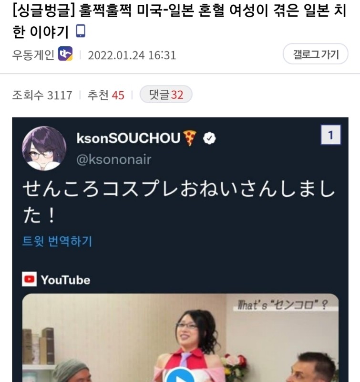360x382 pixels.
Task: Click the What's センコロ caption in the video
Action: pos(283,305)
